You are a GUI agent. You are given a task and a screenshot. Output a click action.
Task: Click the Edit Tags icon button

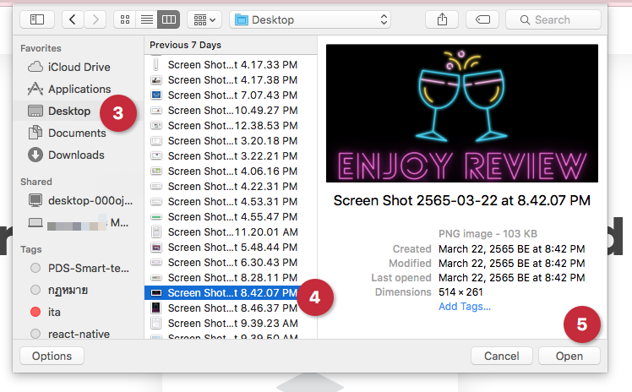(482, 19)
